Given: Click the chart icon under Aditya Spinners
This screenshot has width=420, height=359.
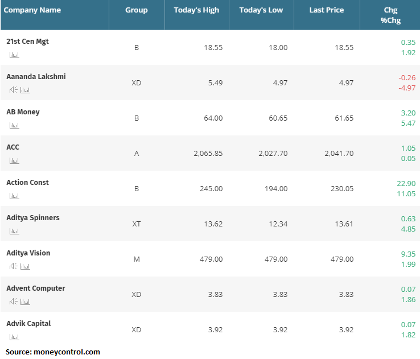Looking at the screenshot, I should (x=14, y=231).
